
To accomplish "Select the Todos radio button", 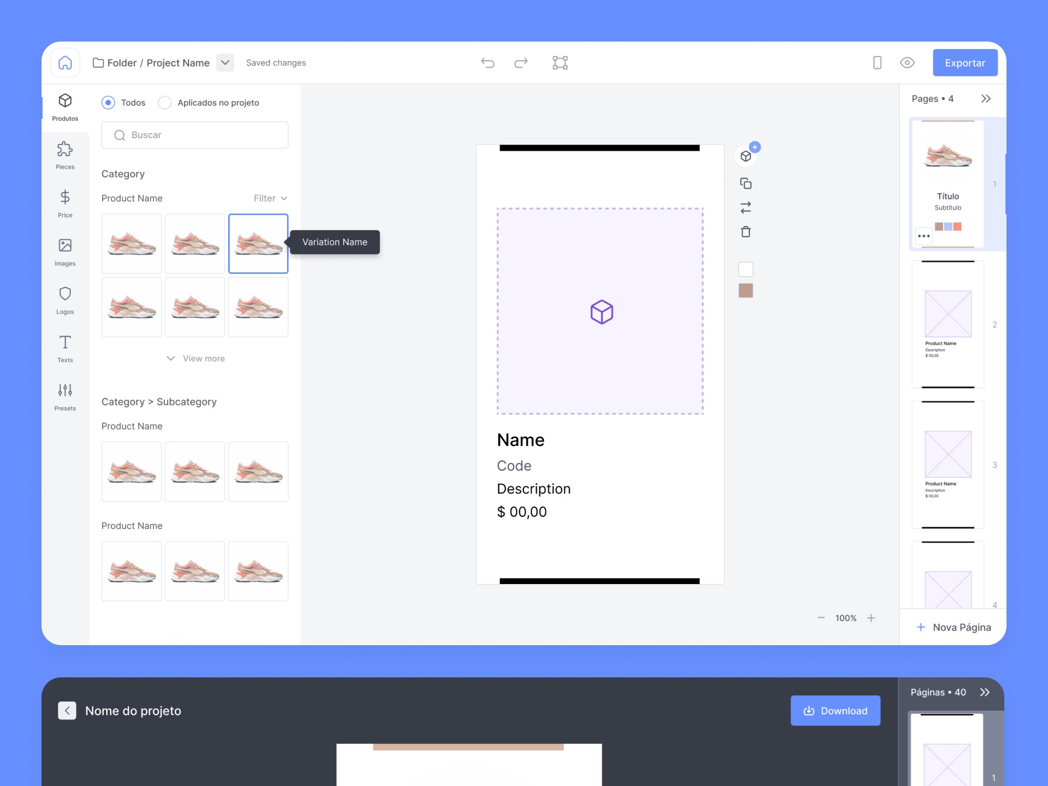I will tap(108, 103).
